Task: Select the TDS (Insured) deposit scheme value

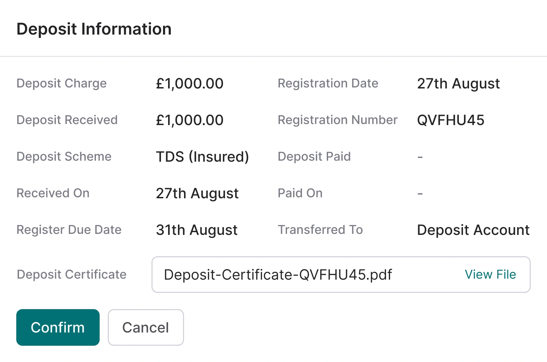Action: (202, 157)
